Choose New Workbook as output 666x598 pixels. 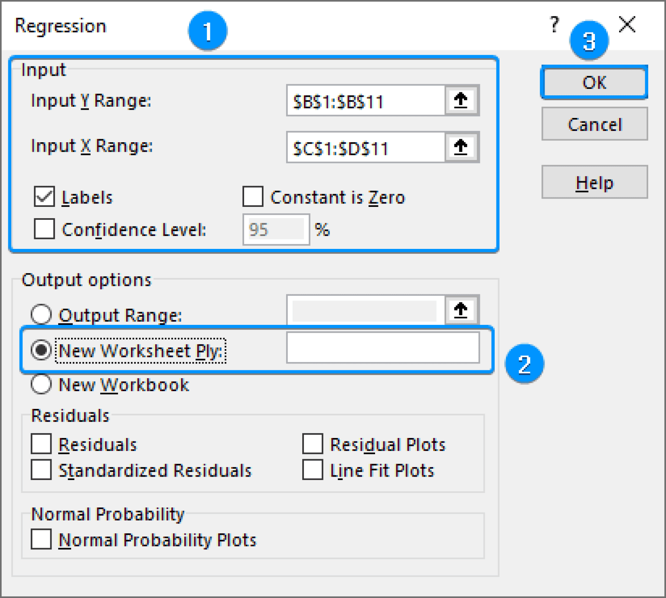click(x=41, y=384)
